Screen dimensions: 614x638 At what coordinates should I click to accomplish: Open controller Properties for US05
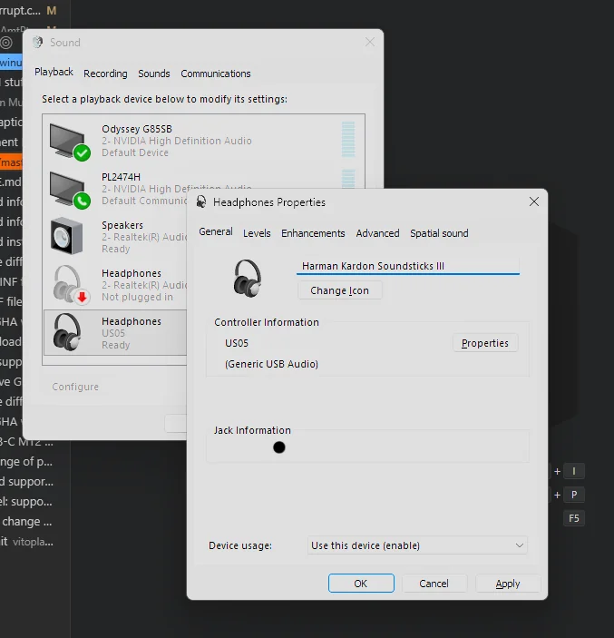point(484,343)
